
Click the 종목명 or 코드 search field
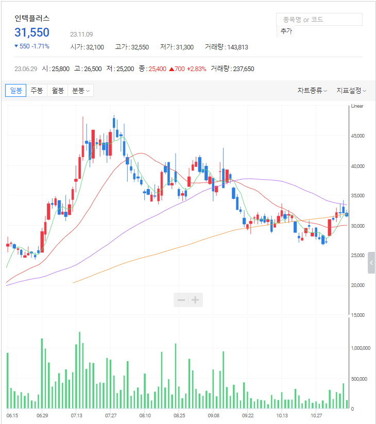319,20
